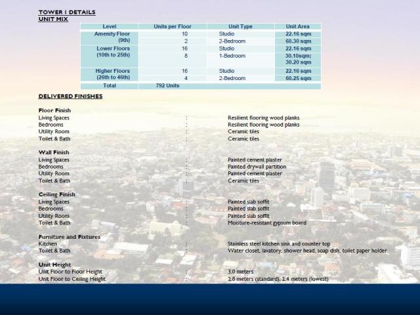Click the "Unit Area" column header
This screenshot has height=315, width=420.
click(297, 26)
